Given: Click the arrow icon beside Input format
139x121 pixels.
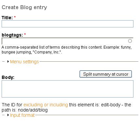Looking at the screenshot, I should pos(8,115).
